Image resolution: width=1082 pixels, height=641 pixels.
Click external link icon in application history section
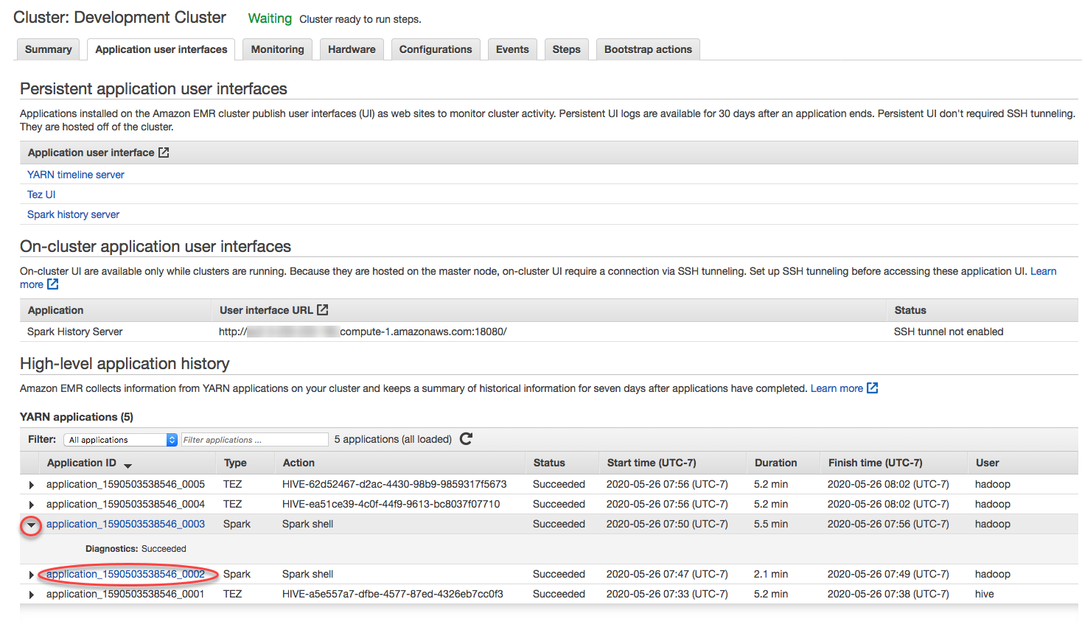click(x=872, y=388)
